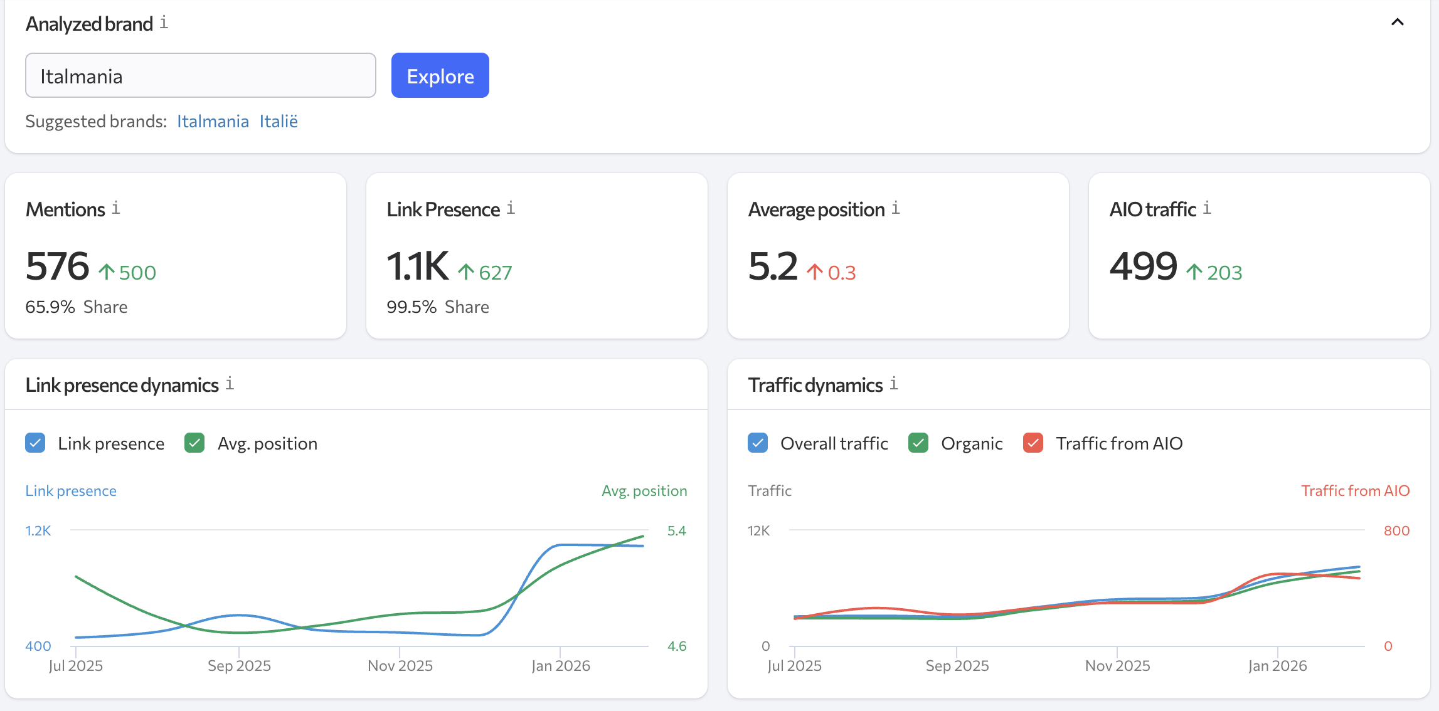The width and height of the screenshot is (1439, 711).
Task: Click info icon beside Average position
Action: click(896, 208)
